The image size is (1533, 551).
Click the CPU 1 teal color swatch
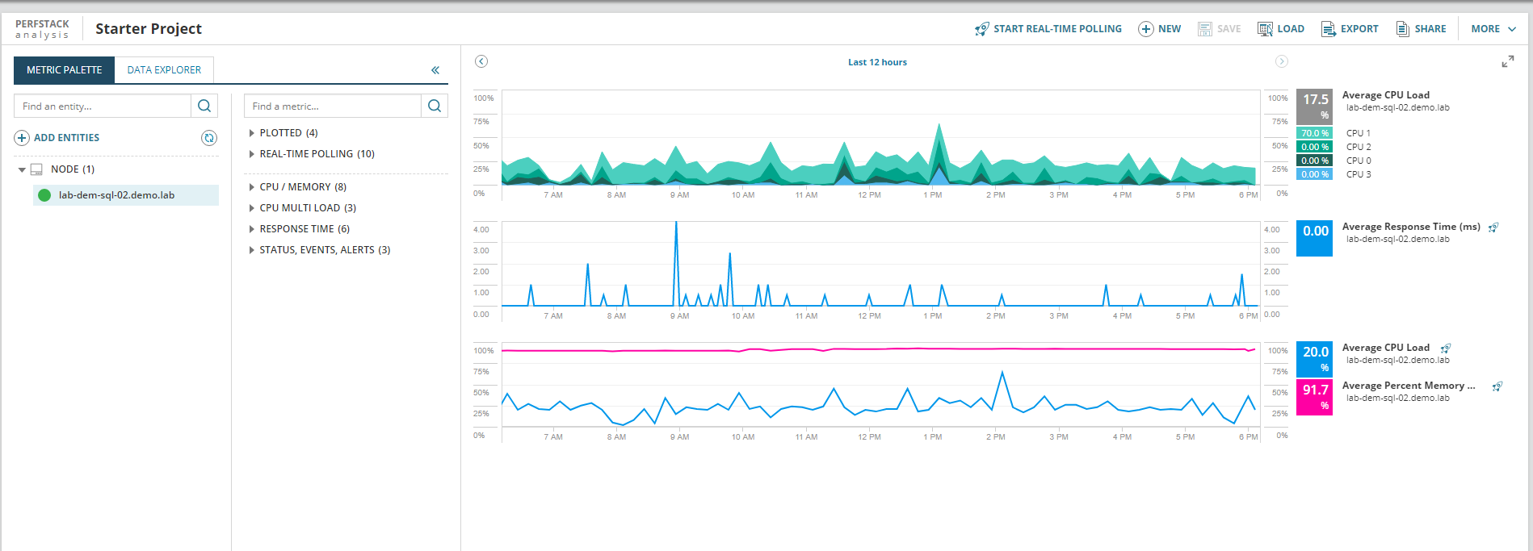(x=1314, y=133)
